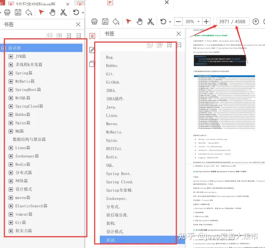The height and width of the screenshot is (248, 265).
Task: Click the share arrow icon in the right window toolbar
Action: click(116, 21)
